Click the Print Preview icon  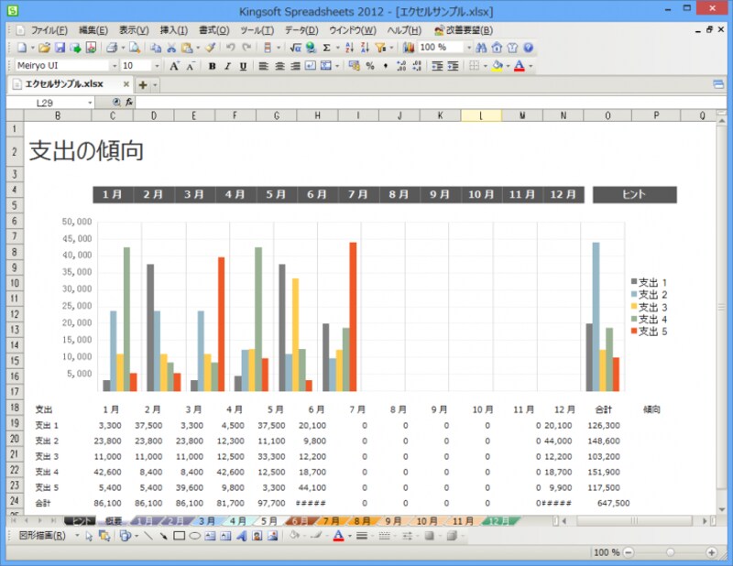pyautogui.click(x=136, y=48)
